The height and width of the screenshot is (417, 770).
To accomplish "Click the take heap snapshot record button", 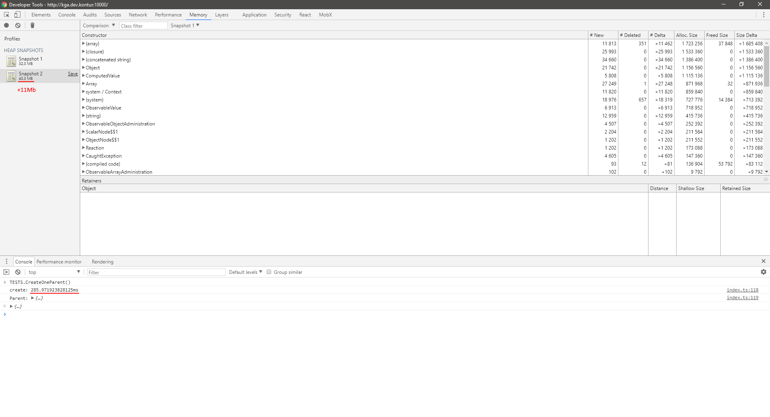I will pos(6,25).
